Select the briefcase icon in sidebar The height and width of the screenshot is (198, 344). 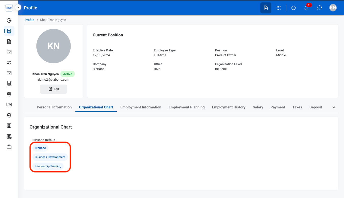click(x=9, y=147)
